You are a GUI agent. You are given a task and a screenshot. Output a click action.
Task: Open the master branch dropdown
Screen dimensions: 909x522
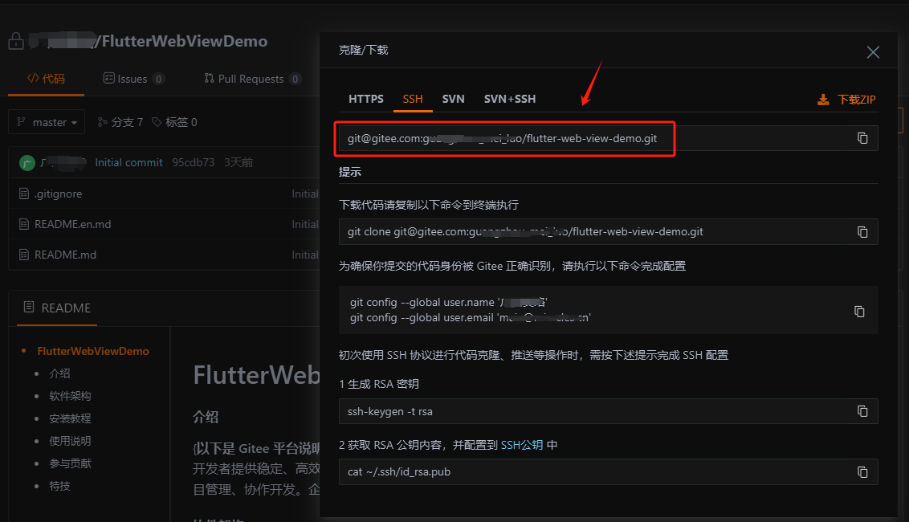point(46,121)
